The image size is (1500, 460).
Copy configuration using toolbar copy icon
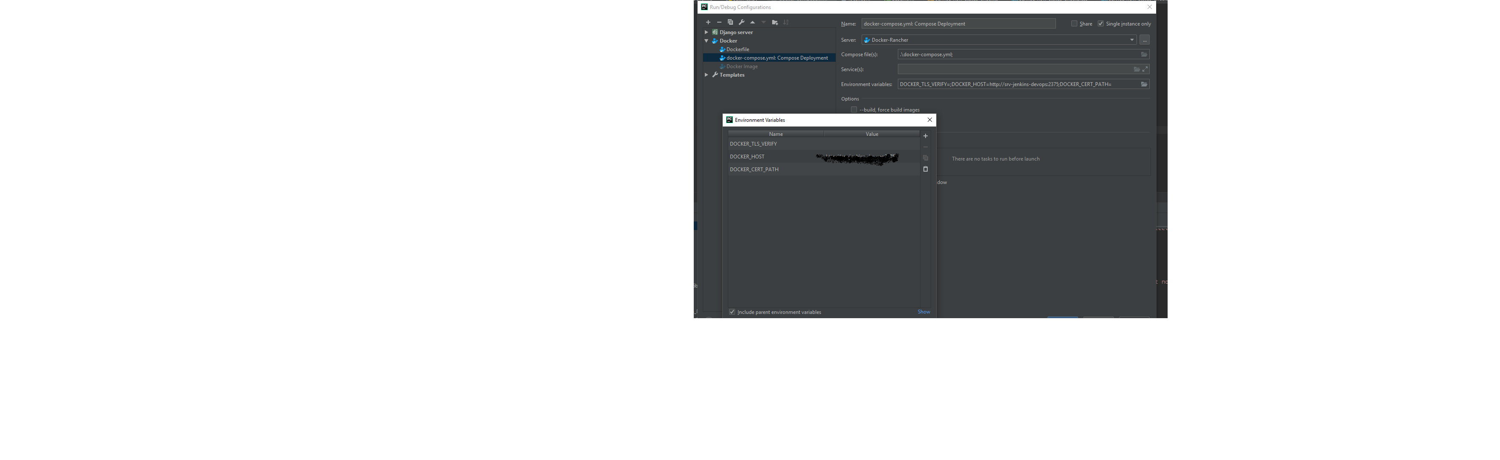click(730, 22)
